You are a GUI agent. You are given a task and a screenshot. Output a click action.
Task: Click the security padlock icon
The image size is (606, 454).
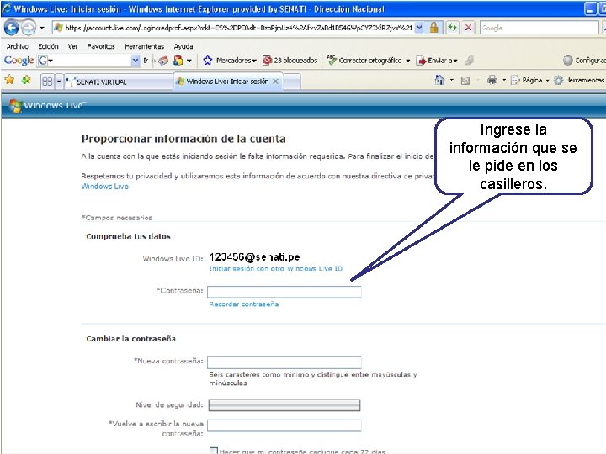(434, 28)
